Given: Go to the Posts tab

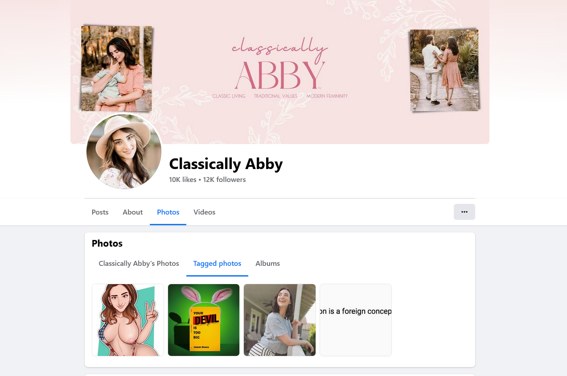Looking at the screenshot, I should (100, 212).
